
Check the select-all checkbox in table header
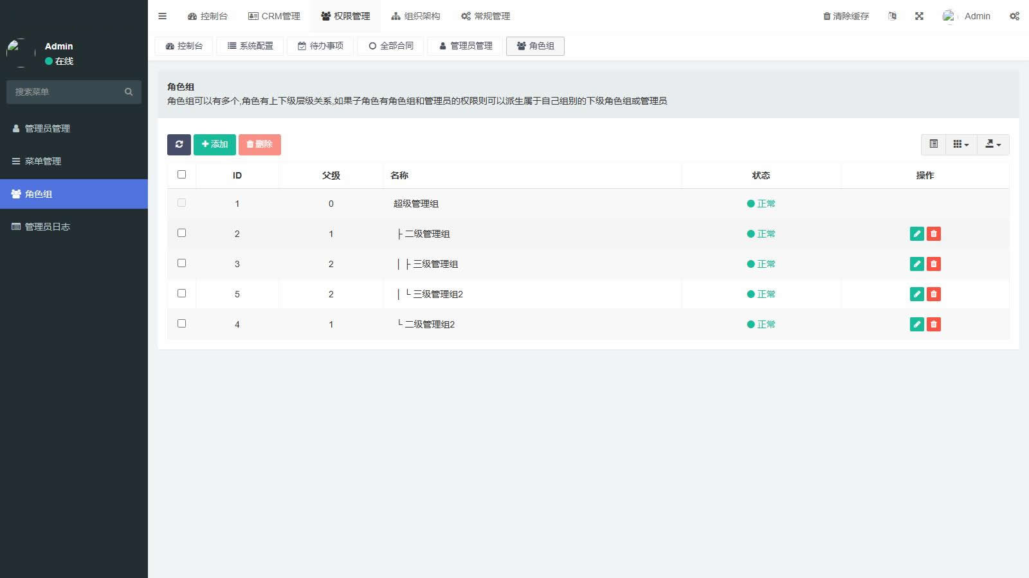181,175
